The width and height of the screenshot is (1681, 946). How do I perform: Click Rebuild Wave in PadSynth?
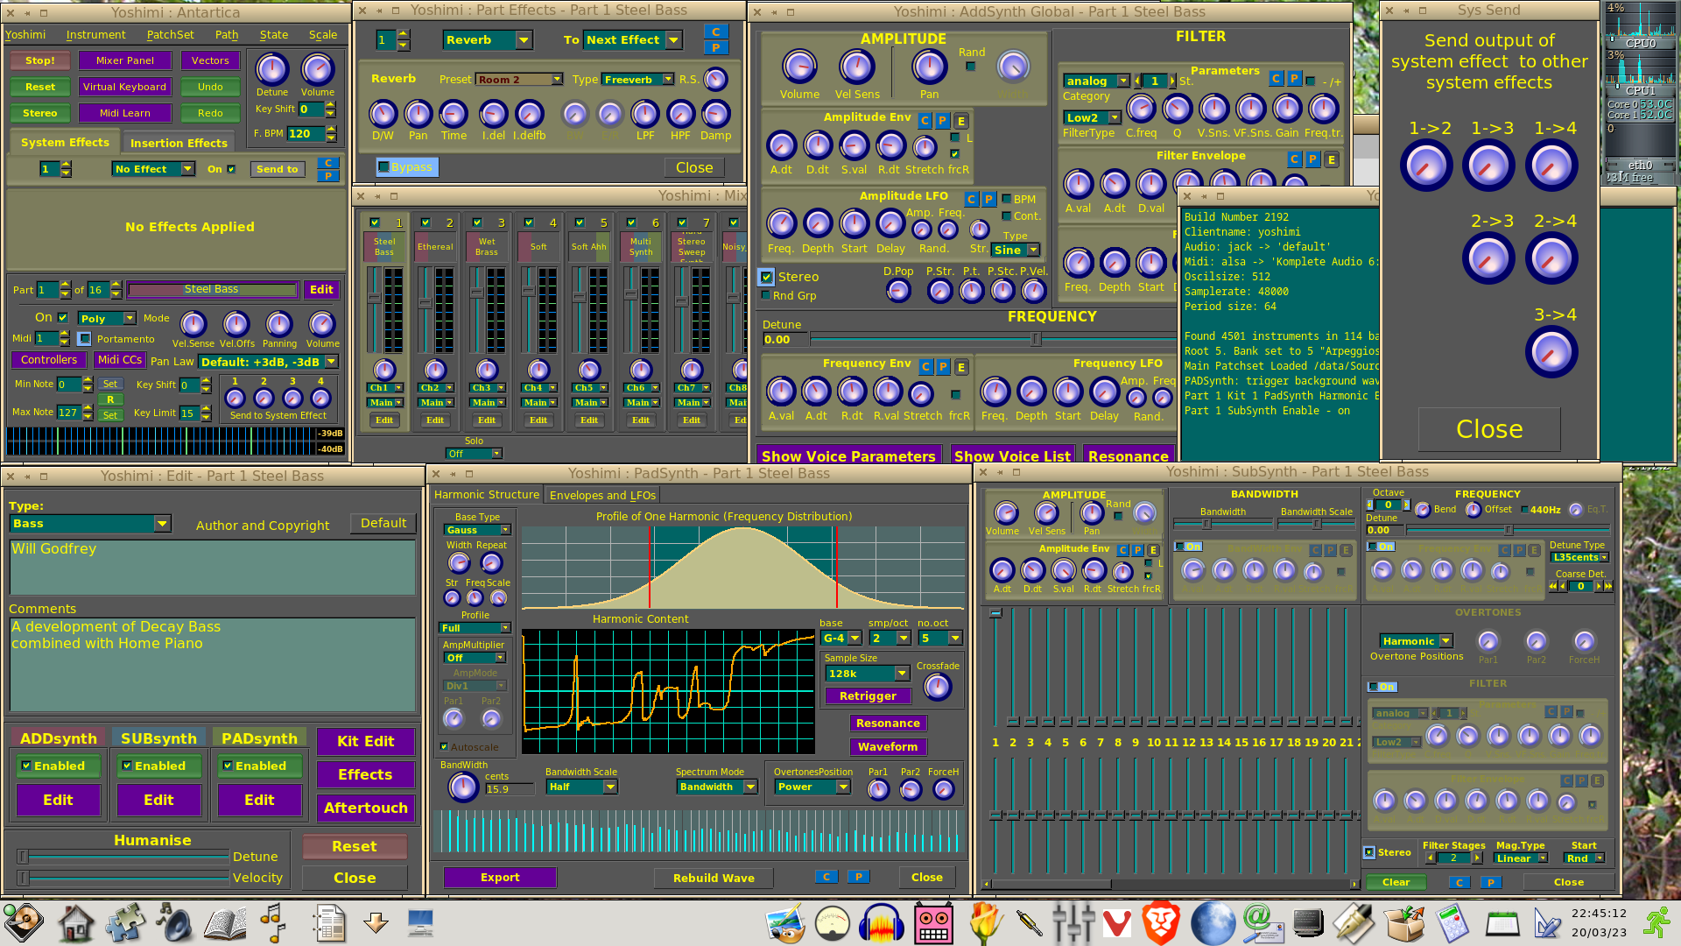point(714,878)
